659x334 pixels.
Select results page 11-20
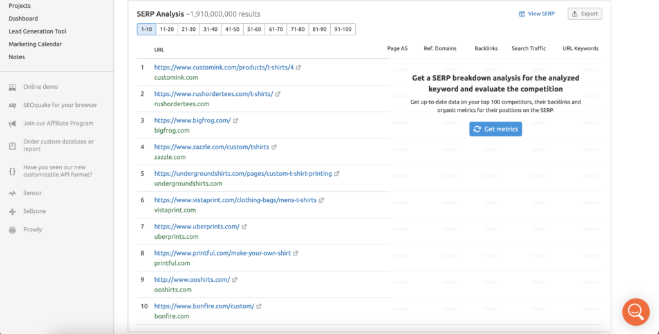pyautogui.click(x=167, y=30)
